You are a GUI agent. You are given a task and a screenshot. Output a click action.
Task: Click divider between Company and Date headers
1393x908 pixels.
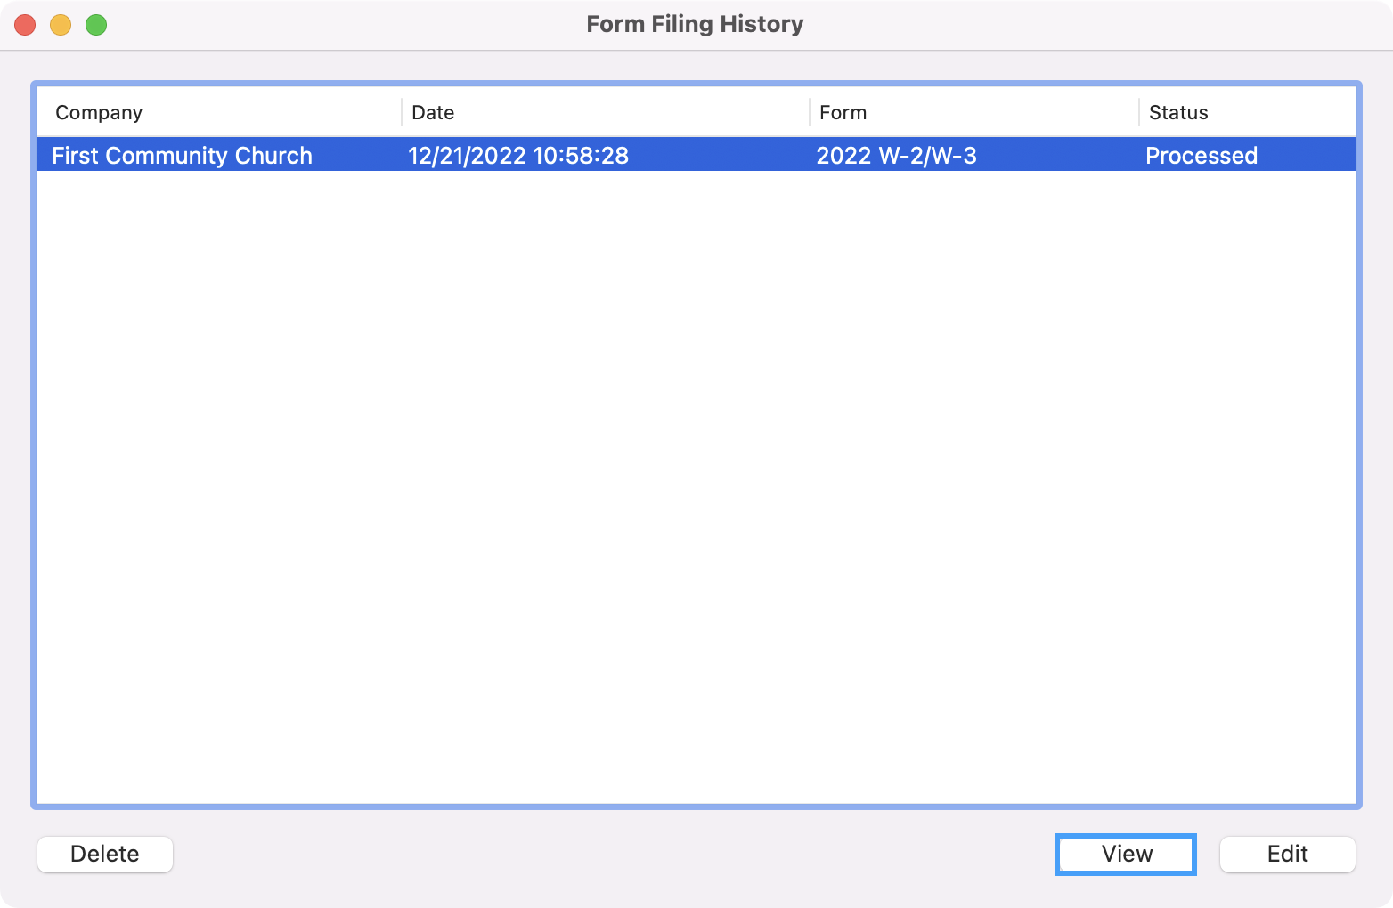click(402, 112)
